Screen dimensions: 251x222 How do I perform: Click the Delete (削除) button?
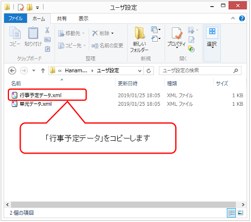pos(101,33)
